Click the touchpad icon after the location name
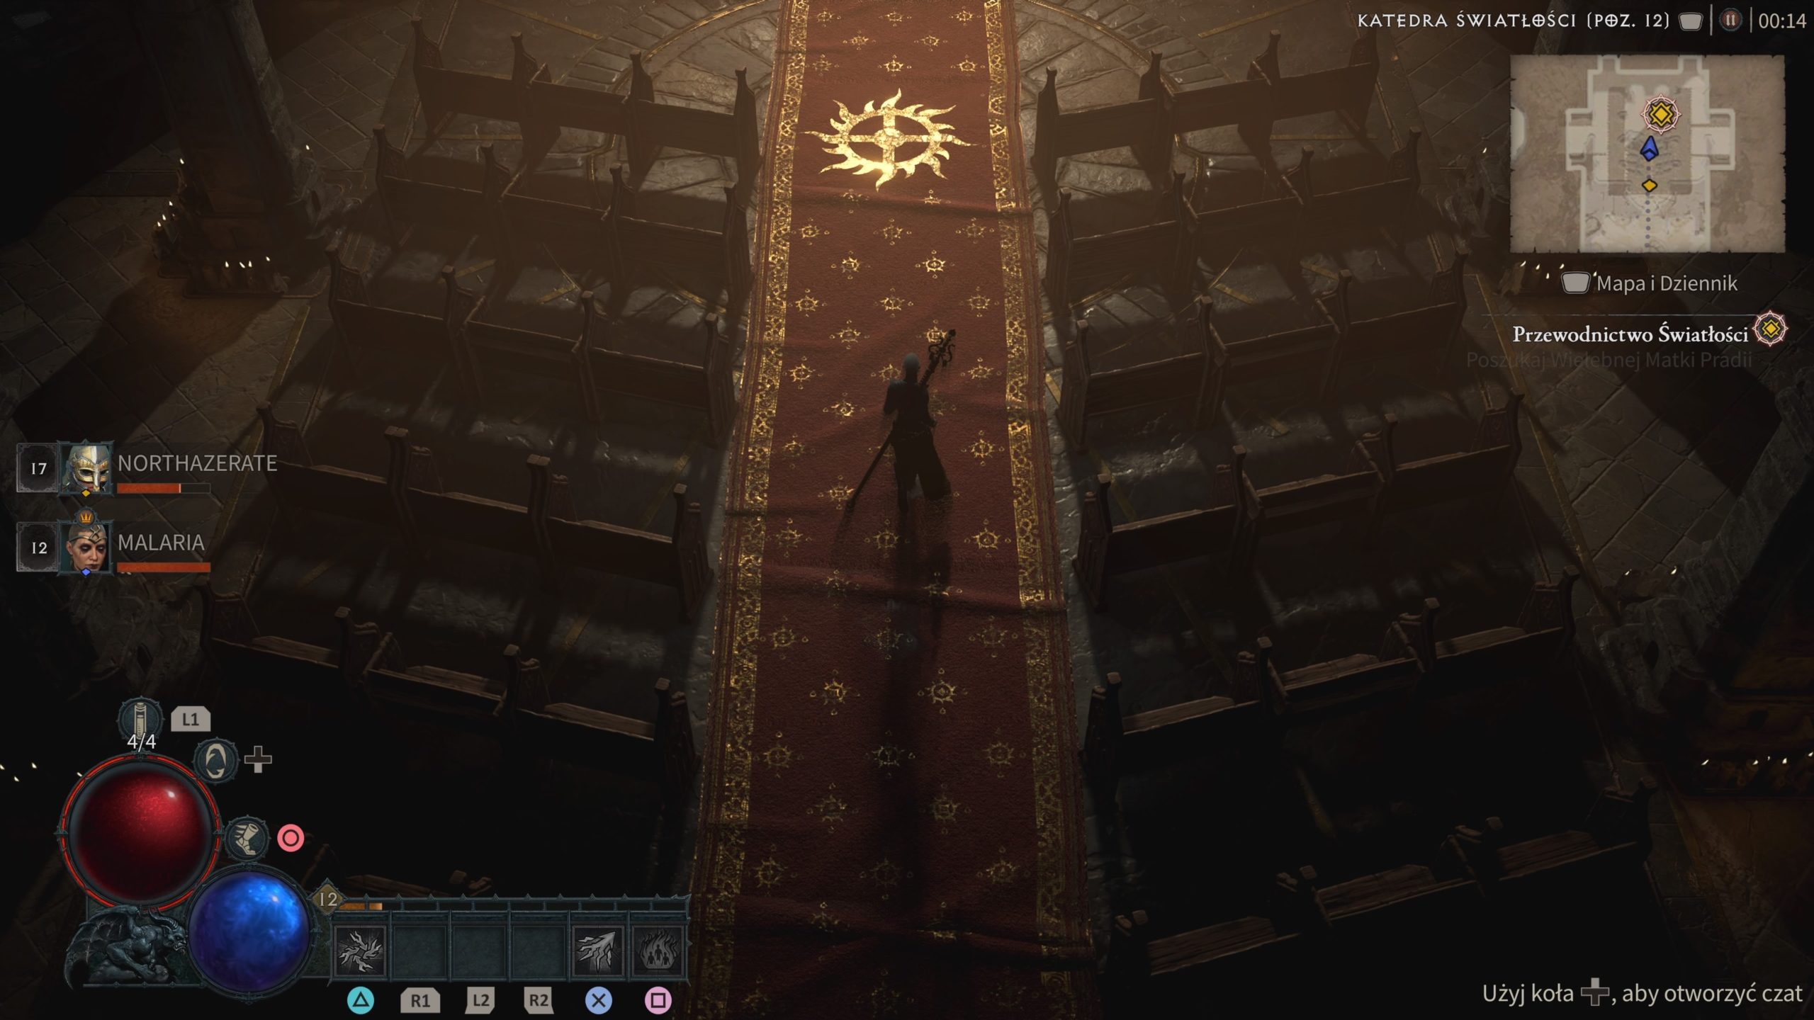Image resolution: width=1814 pixels, height=1020 pixels. click(1691, 21)
